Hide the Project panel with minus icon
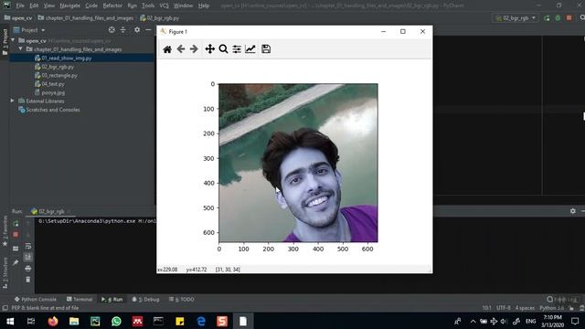This screenshot has height=329, width=585. (148, 30)
